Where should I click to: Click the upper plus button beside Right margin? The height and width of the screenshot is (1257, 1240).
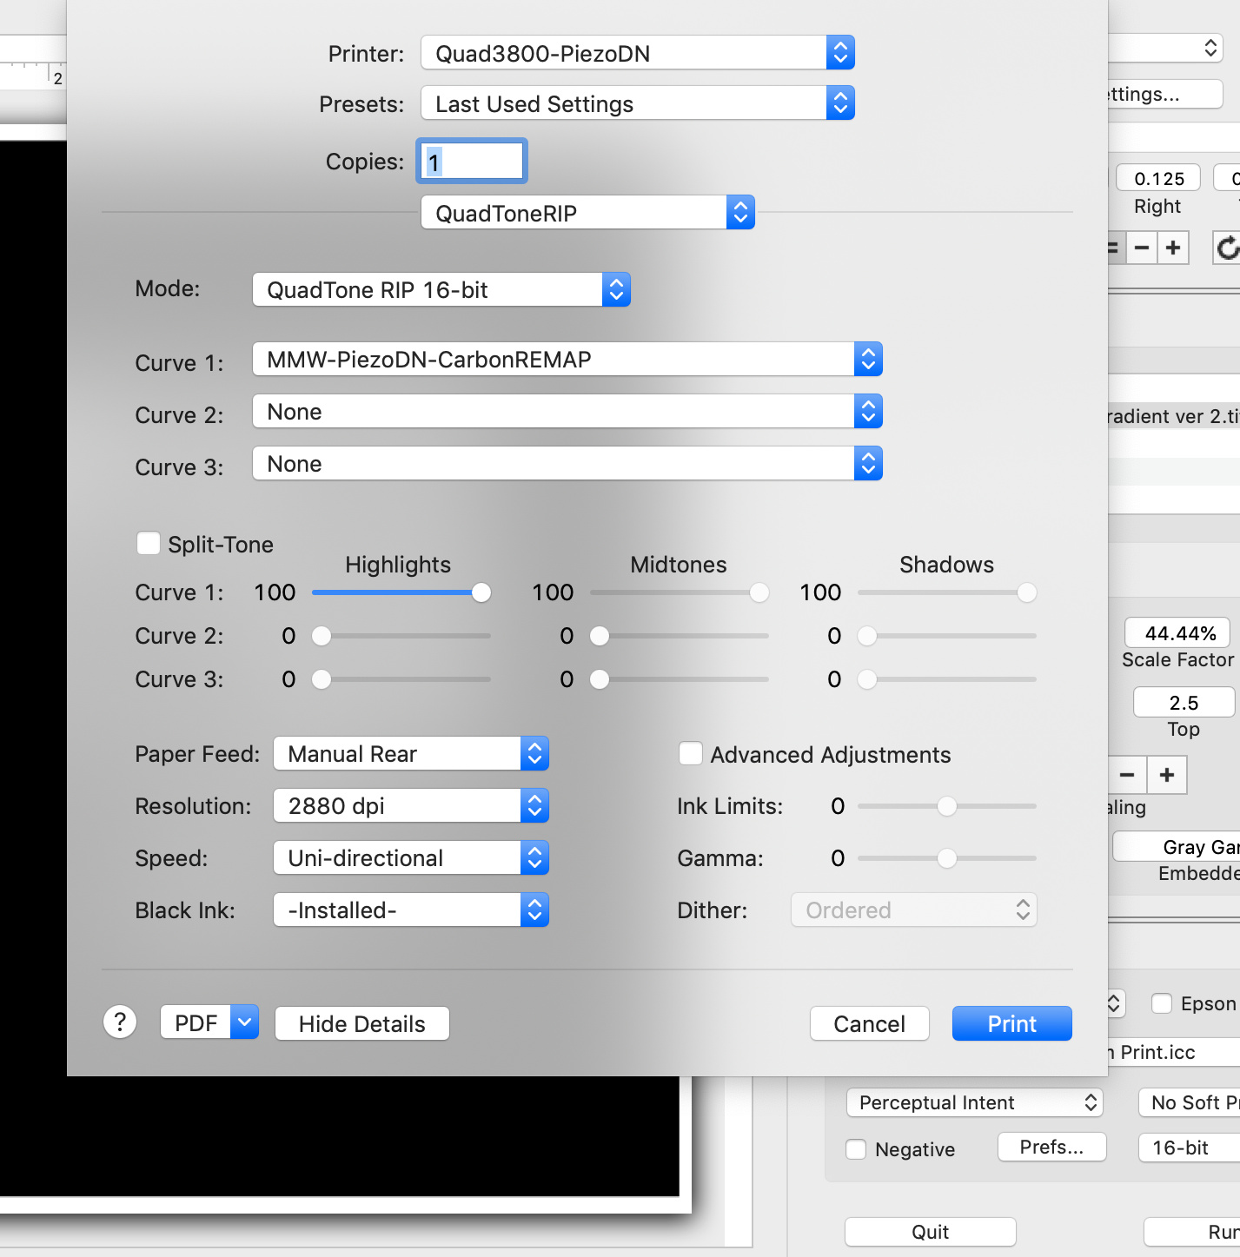[1173, 248]
